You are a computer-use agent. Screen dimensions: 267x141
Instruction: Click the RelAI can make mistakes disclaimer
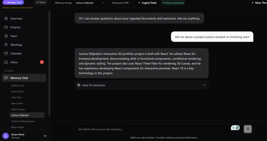pyautogui.click(x=164, y=138)
